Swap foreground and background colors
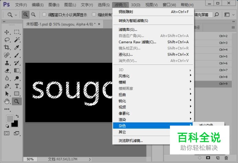The height and width of the screenshot is (163, 238). pos(17,116)
